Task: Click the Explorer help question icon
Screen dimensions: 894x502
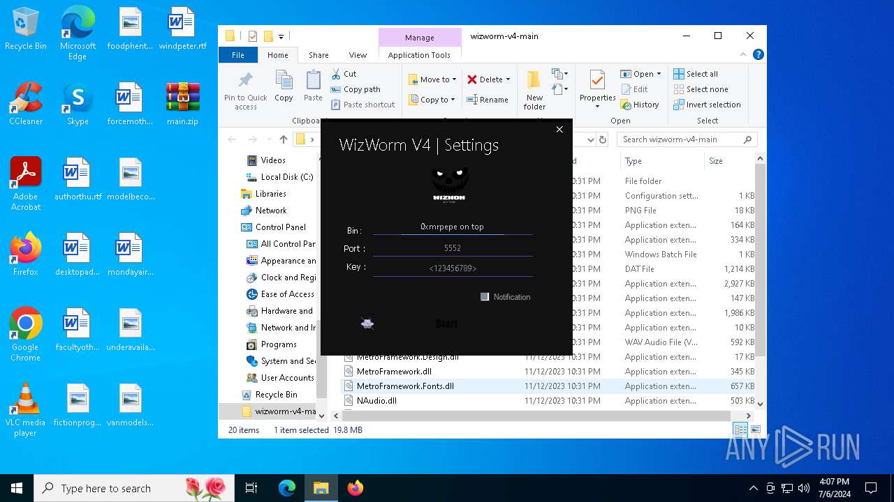Action: click(758, 54)
